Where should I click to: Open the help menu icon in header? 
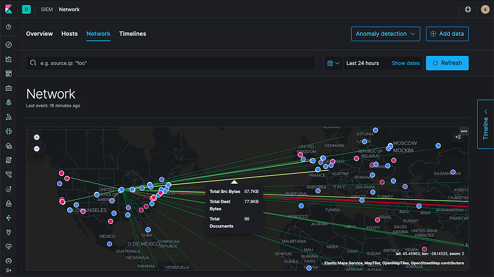(468, 9)
